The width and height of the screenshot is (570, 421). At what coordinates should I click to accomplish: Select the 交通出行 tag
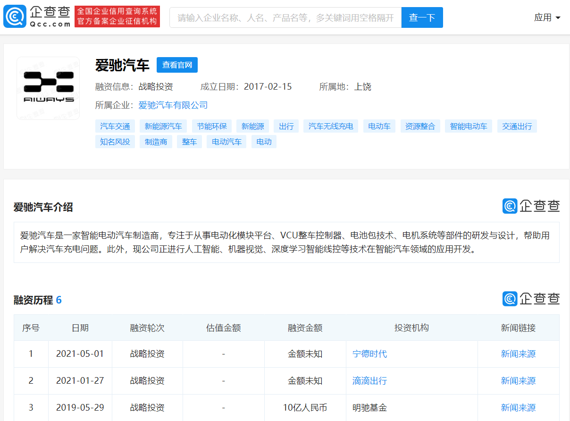click(x=517, y=126)
